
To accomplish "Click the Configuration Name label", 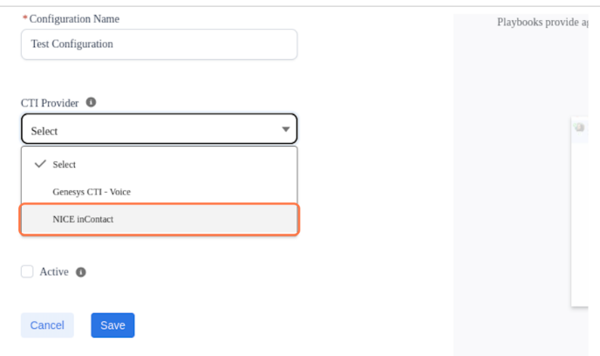I will [74, 19].
